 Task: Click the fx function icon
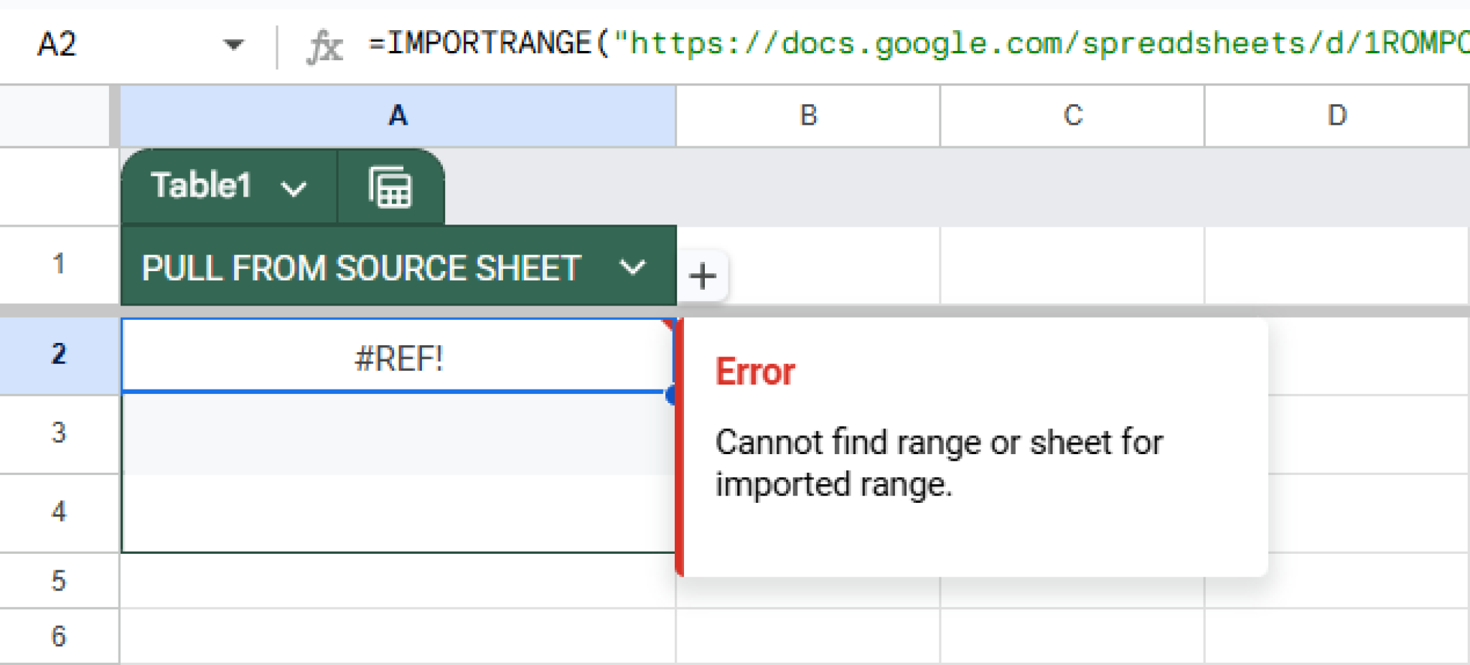(324, 47)
